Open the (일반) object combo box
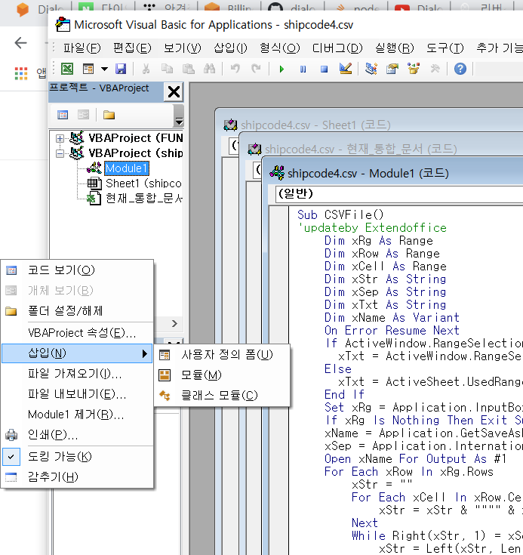 (x=399, y=194)
